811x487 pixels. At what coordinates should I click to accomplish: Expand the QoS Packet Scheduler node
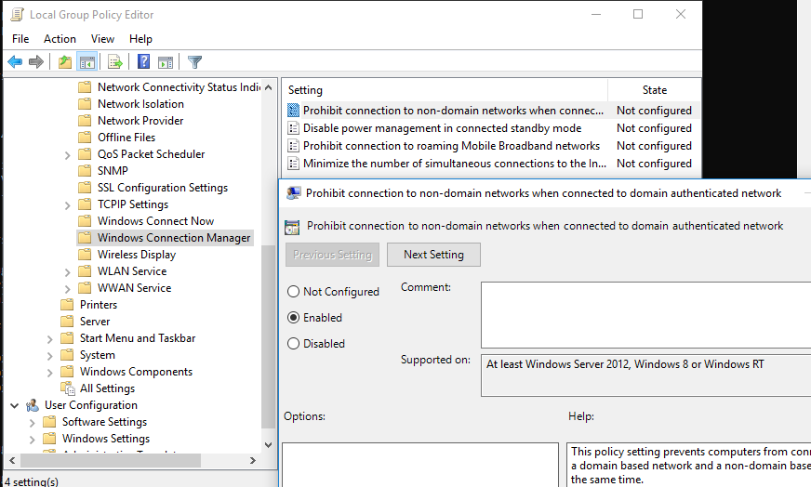point(67,154)
